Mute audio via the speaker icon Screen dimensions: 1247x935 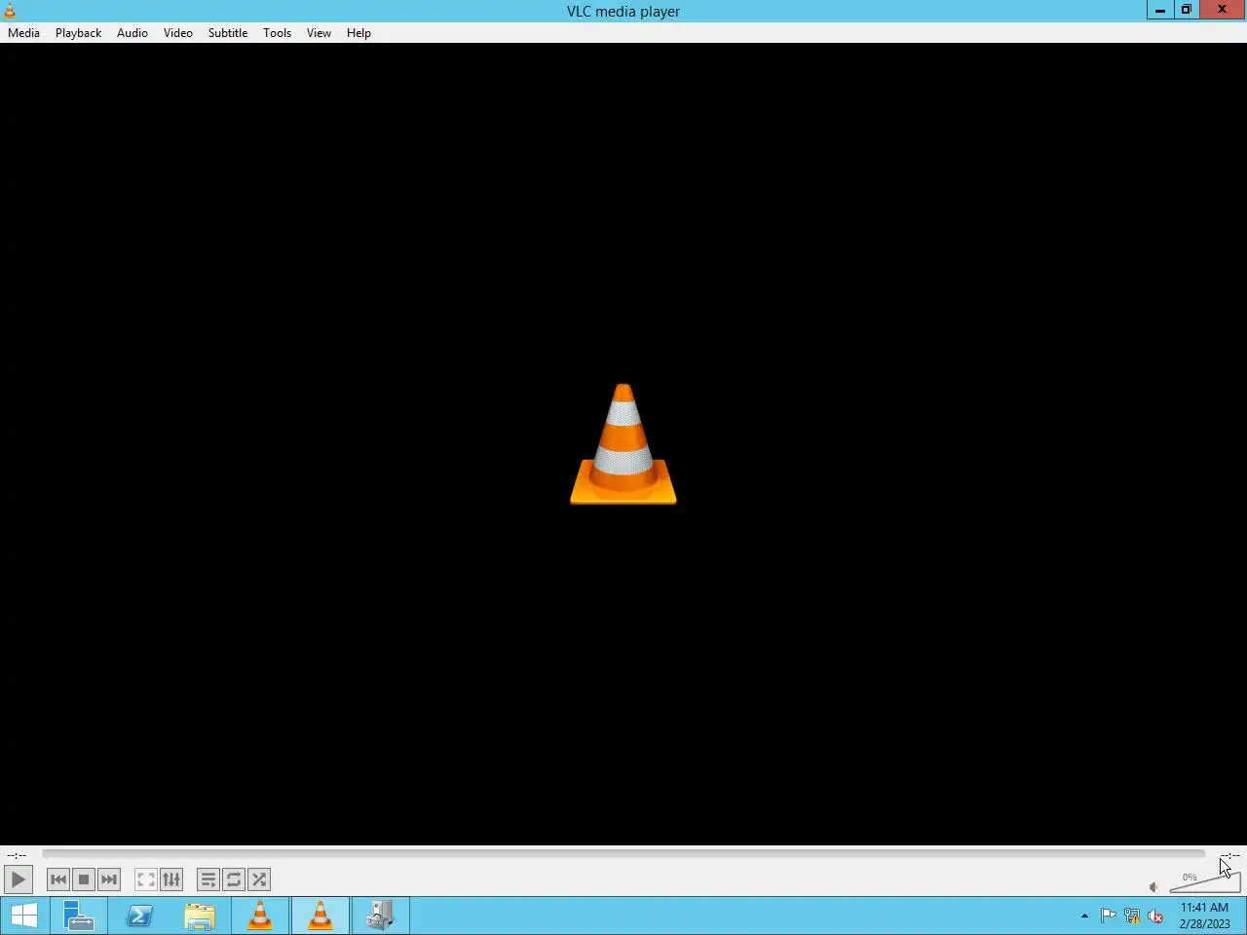[x=1153, y=886]
